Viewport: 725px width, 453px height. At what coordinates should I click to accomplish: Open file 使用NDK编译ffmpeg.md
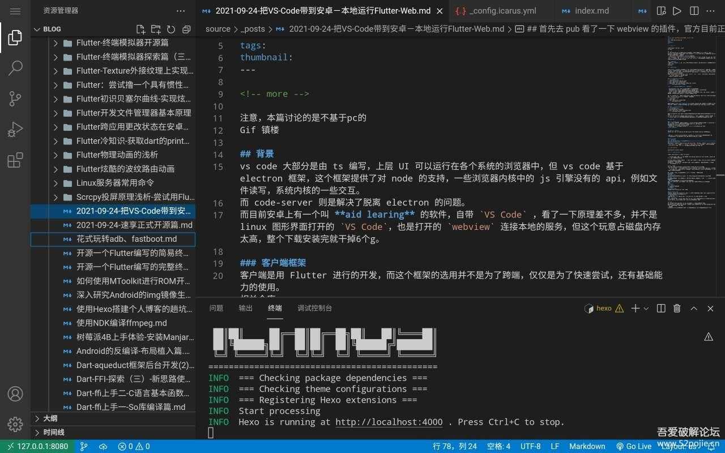click(x=113, y=323)
